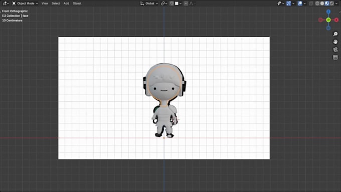
Task: Open the Global transform orientation dropdown
Action: 149,4
